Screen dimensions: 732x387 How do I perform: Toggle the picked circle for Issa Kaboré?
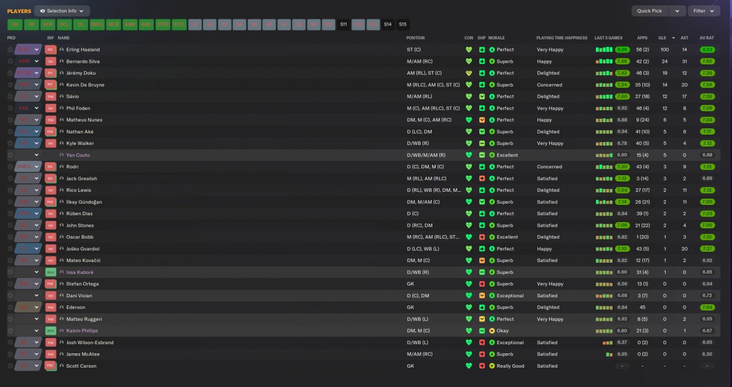pyautogui.click(x=10, y=272)
